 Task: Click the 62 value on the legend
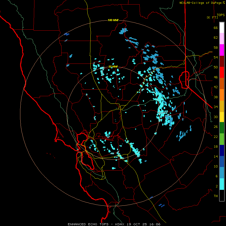pyautogui.click(x=216, y=38)
